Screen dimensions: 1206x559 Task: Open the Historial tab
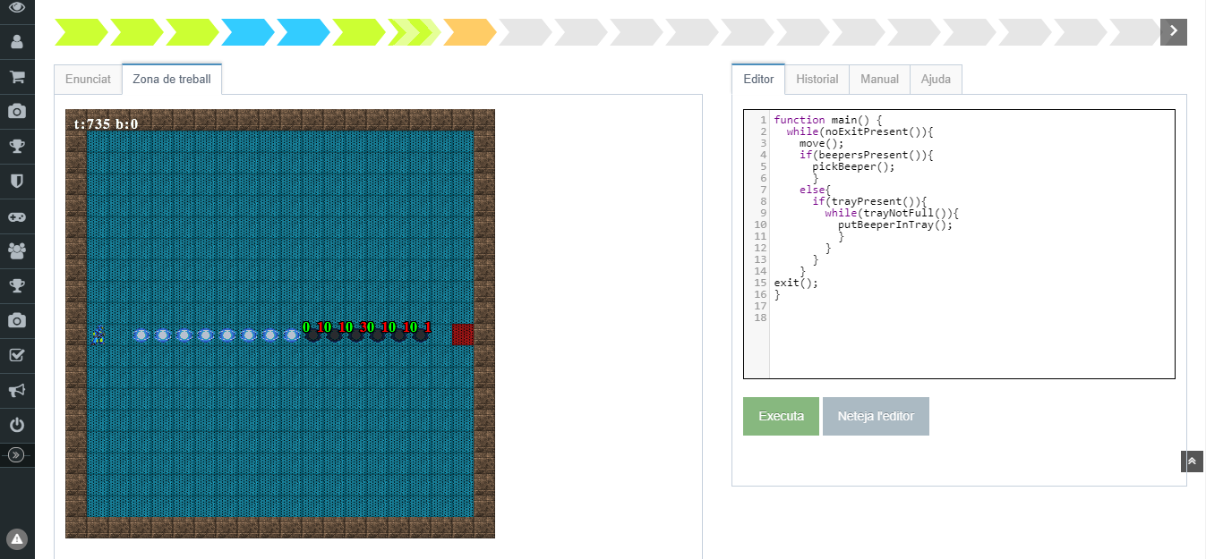click(817, 79)
